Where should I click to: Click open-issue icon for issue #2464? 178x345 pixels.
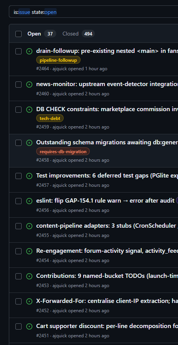[29, 51]
